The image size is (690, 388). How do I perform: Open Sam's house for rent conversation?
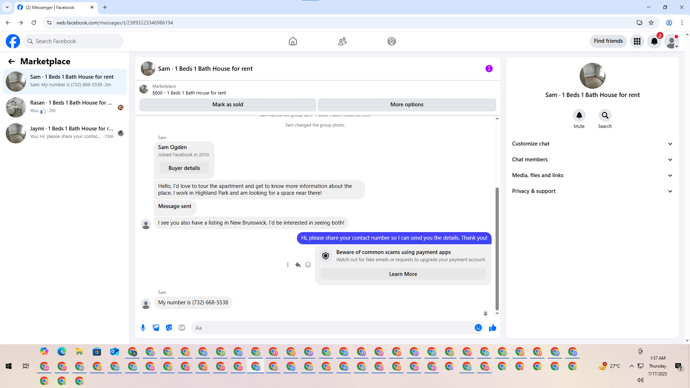(x=65, y=82)
